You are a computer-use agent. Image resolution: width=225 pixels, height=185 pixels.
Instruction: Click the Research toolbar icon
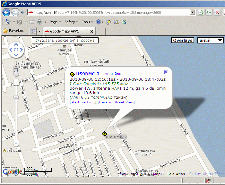coord(116,22)
